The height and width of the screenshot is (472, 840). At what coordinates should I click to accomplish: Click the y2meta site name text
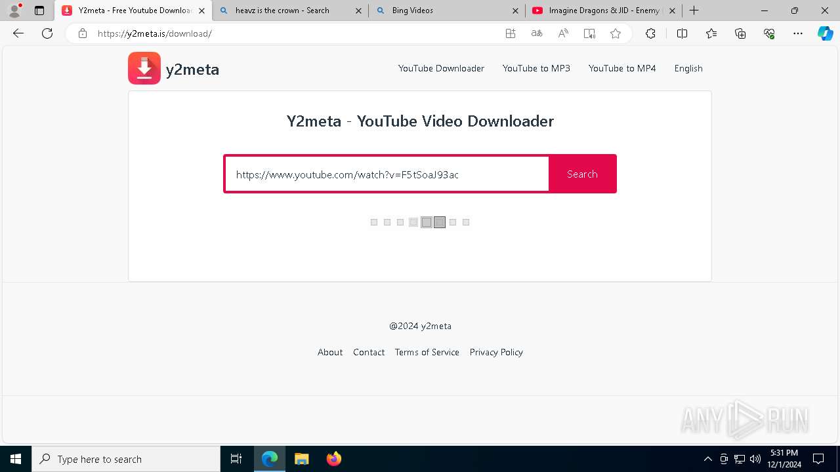point(192,69)
